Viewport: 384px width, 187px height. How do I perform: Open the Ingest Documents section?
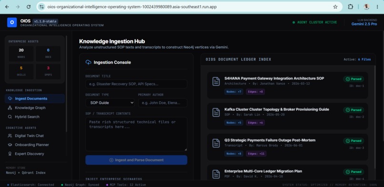click(35, 98)
